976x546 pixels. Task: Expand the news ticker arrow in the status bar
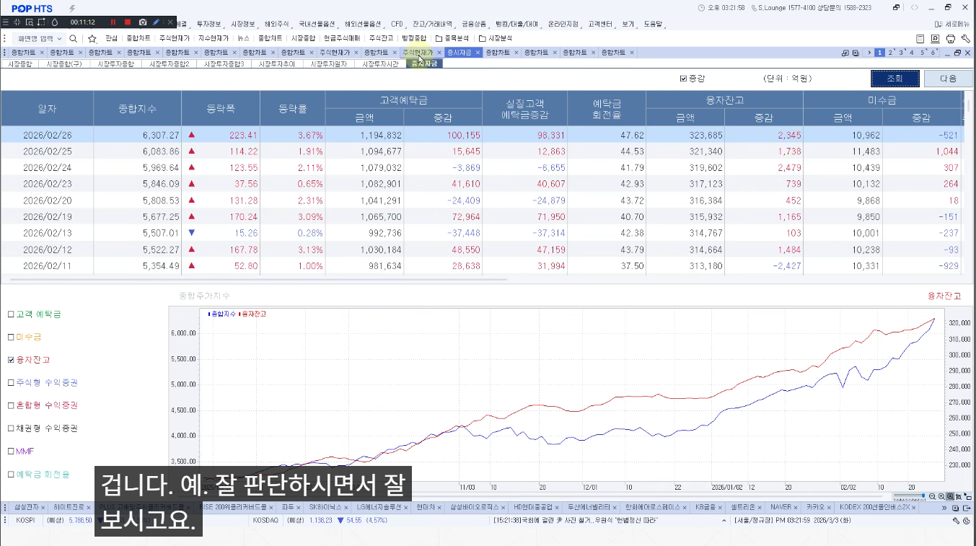[x=724, y=520]
